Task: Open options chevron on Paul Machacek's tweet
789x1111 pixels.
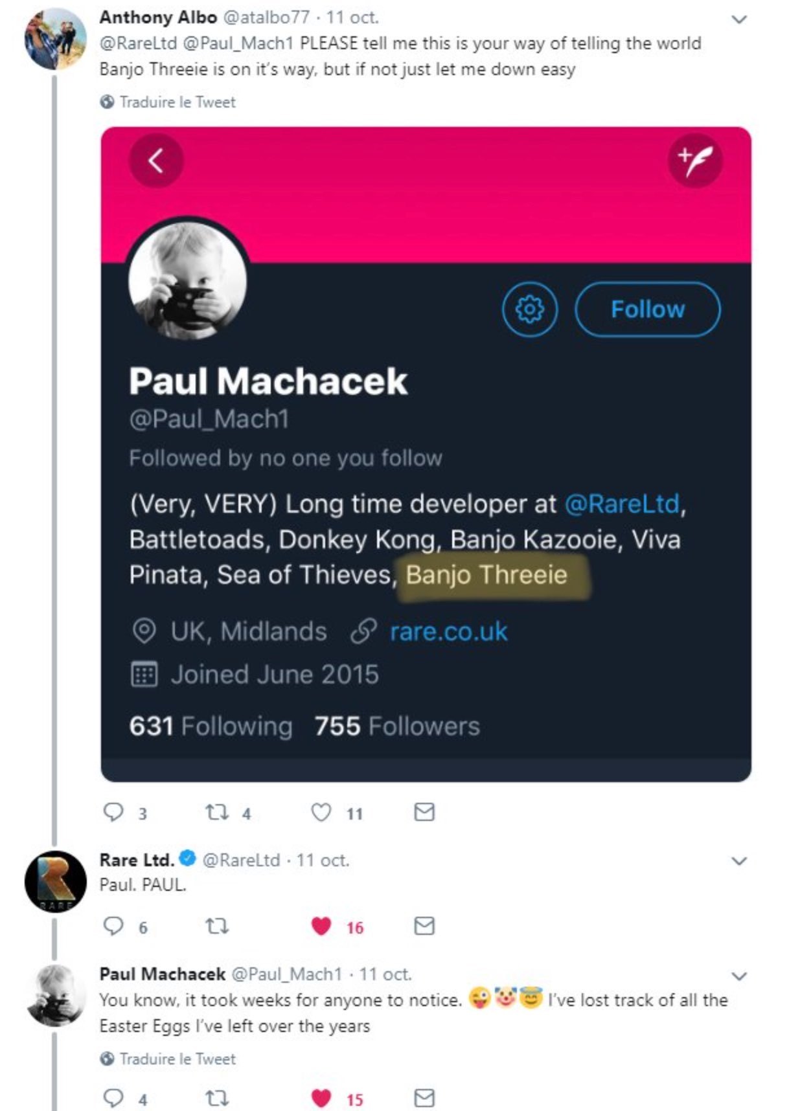Action: (739, 976)
